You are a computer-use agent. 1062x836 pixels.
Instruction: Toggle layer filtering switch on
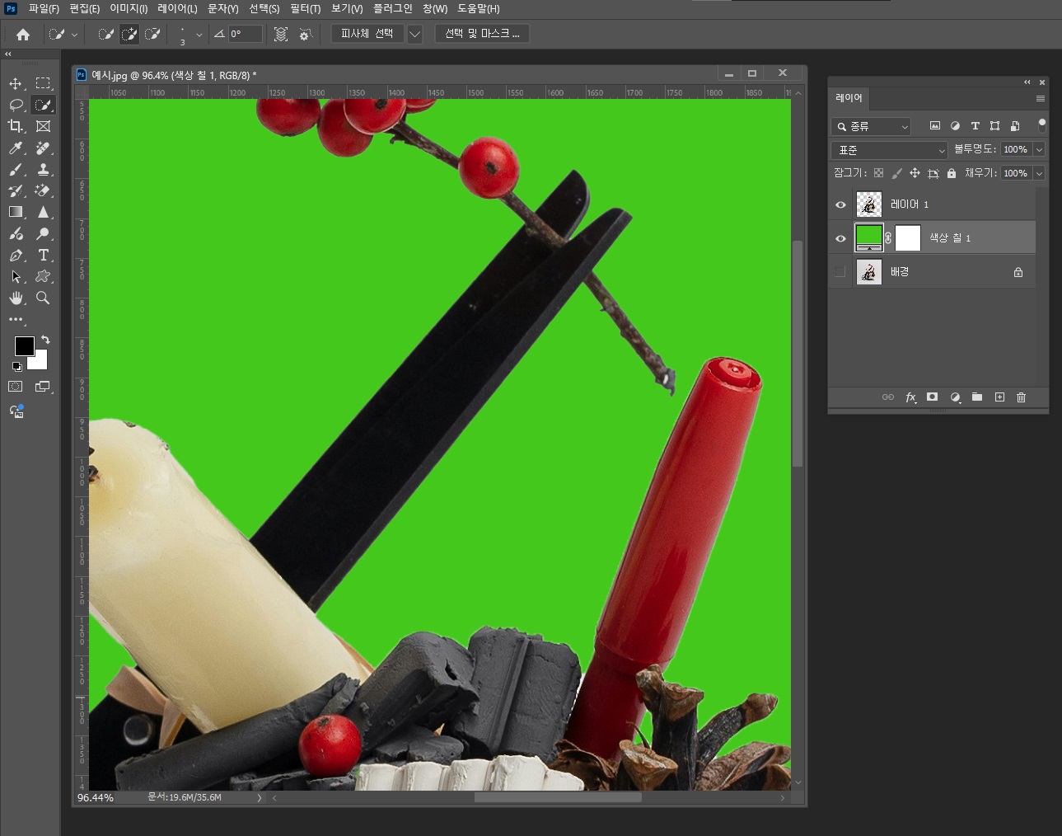tap(1042, 125)
